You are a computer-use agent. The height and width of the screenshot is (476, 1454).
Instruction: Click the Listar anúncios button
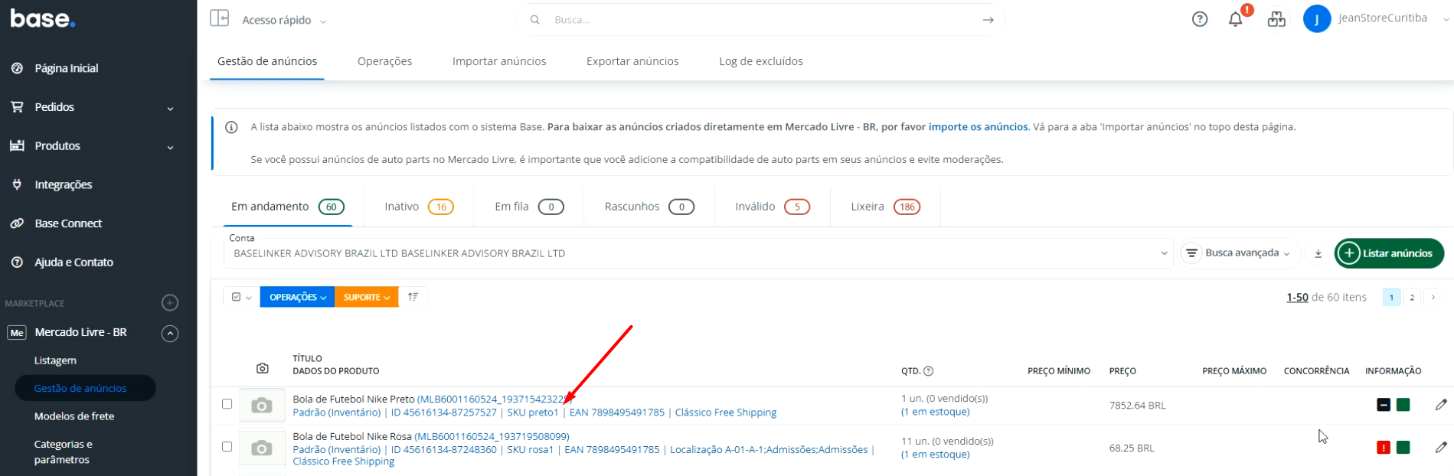pos(1388,253)
